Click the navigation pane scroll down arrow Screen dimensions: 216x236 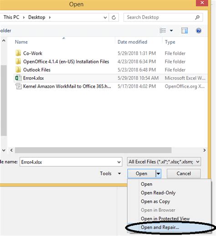(4, 150)
